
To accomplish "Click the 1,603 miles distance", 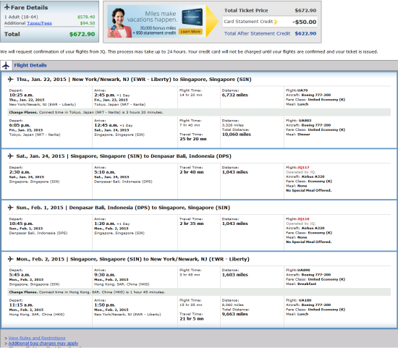I will click(x=234, y=275).
